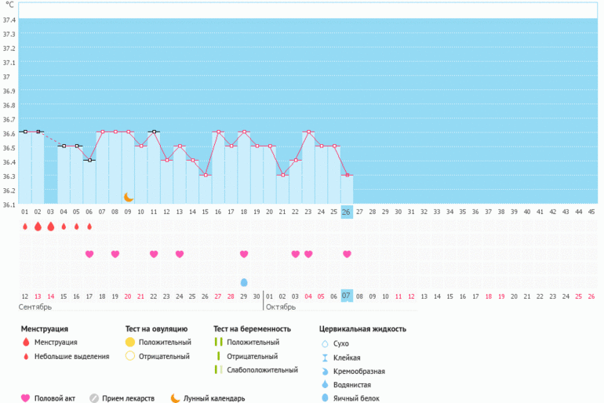The image size is (604, 403).
Task: Click the heart icon on September 17
Action: coord(89,254)
